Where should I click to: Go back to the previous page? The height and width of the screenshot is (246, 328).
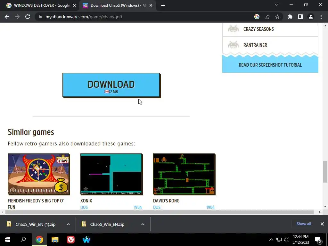pos(7,17)
